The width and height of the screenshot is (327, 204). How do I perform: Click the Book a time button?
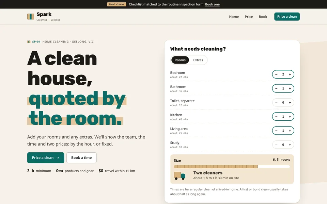(81, 158)
